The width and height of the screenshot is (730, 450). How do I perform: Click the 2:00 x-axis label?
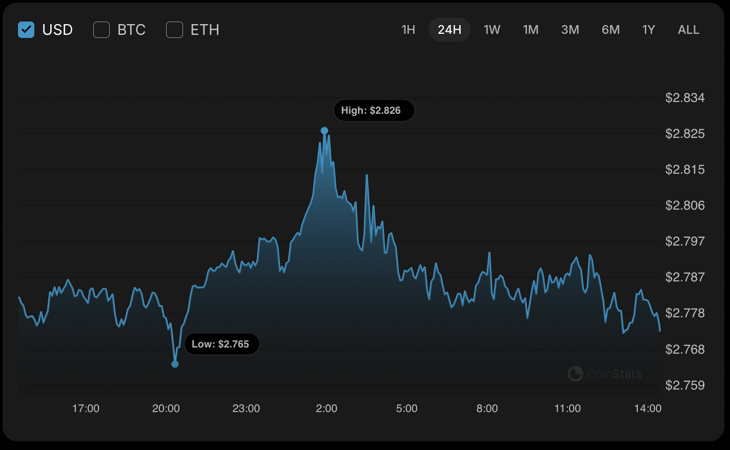pyautogui.click(x=327, y=408)
